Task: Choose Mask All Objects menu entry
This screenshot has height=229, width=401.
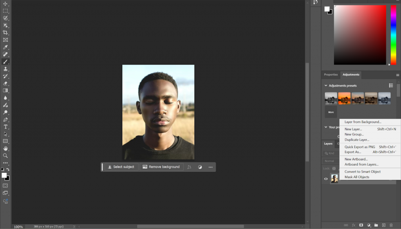Action: pos(357,177)
